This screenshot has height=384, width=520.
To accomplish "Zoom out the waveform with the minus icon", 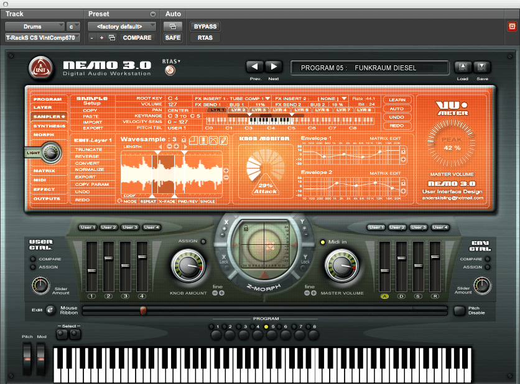I will click(226, 178).
